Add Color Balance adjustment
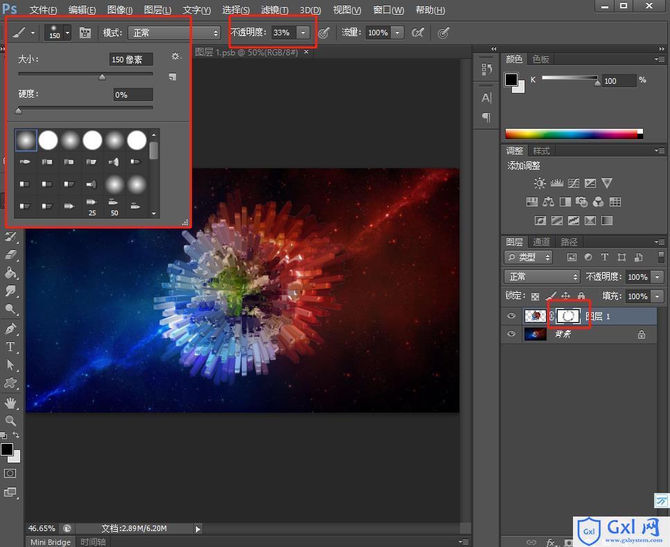670x547 pixels. (x=548, y=201)
